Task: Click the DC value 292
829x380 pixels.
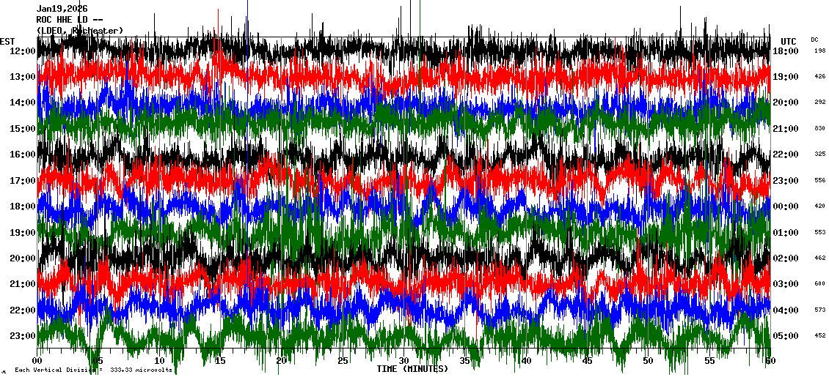Action: [x=820, y=103]
